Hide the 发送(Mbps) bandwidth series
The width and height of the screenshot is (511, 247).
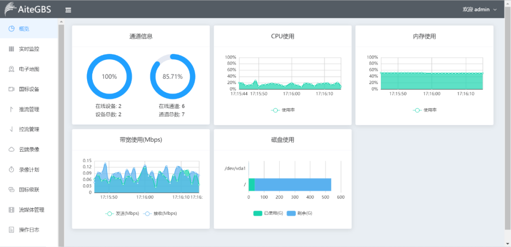122,213
